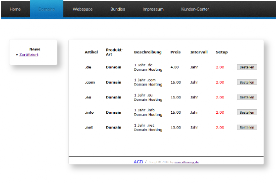Click the Setup column header
The image size is (276, 183).
(222, 52)
